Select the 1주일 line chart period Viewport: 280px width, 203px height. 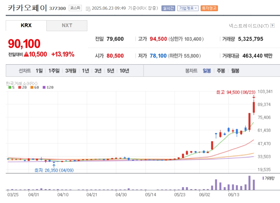click(x=54, y=71)
